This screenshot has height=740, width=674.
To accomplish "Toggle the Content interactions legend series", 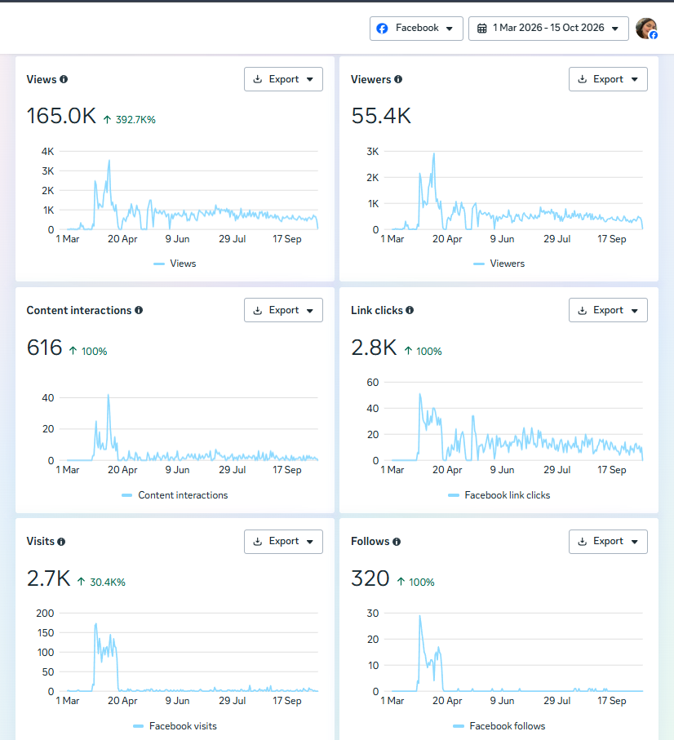I will coord(175,495).
